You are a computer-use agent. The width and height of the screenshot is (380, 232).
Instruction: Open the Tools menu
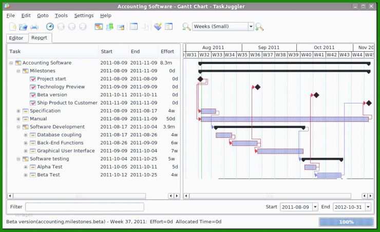61,15
